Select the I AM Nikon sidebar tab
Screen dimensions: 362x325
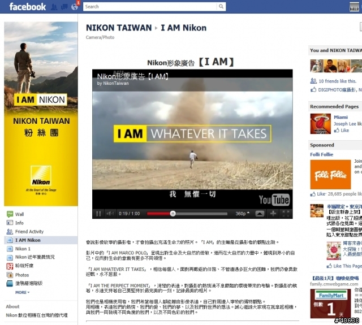coord(41,240)
